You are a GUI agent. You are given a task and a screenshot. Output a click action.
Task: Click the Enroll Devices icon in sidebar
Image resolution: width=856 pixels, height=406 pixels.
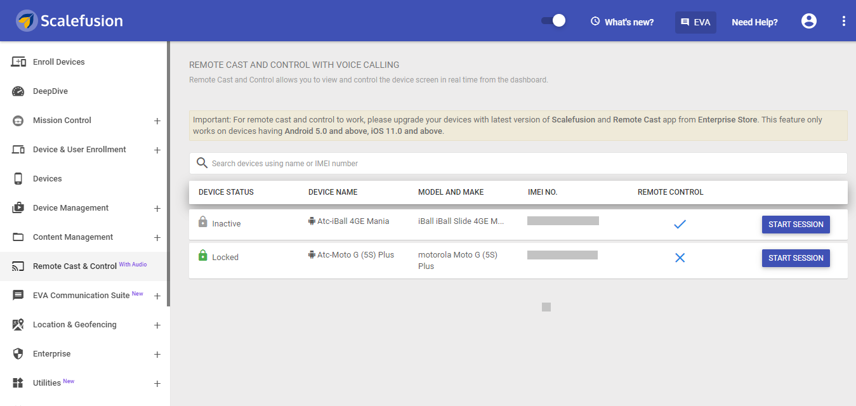tap(18, 62)
